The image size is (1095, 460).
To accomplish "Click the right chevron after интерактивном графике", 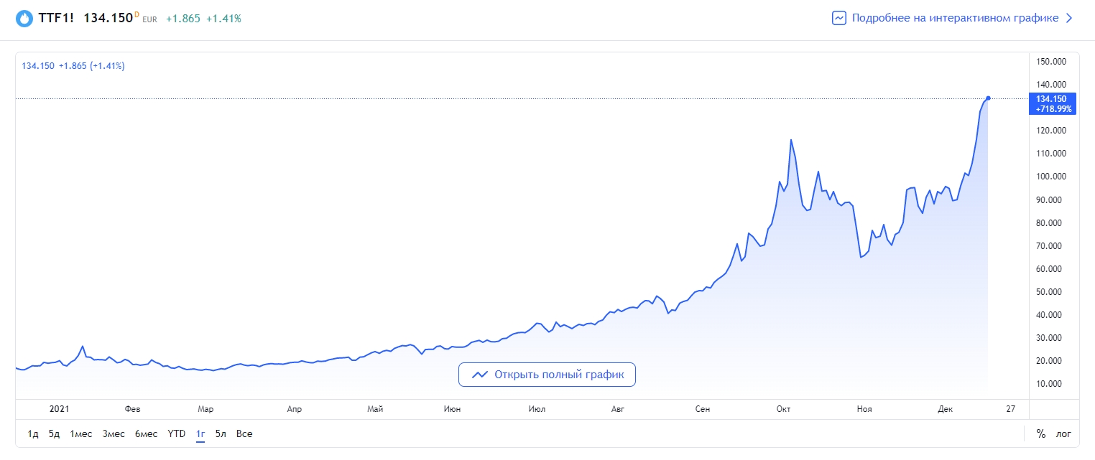I will (x=1069, y=18).
